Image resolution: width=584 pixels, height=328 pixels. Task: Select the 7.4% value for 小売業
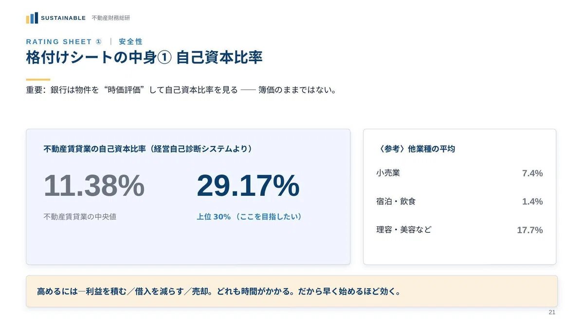pyautogui.click(x=532, y=173)
